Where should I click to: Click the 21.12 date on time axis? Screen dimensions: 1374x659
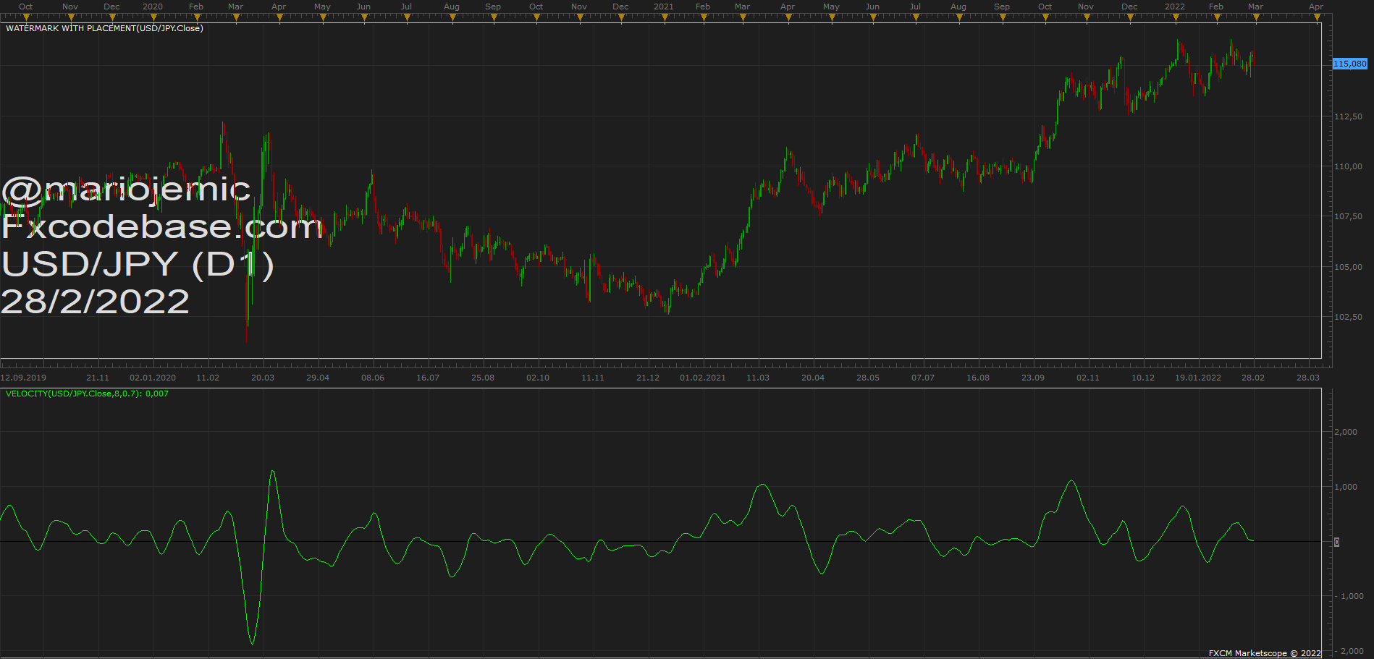click(648, 378)
